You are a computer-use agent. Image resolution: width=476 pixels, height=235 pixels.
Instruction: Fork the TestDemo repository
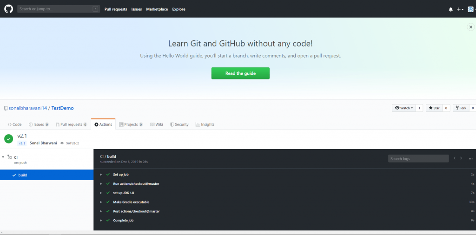click(461, 108)
